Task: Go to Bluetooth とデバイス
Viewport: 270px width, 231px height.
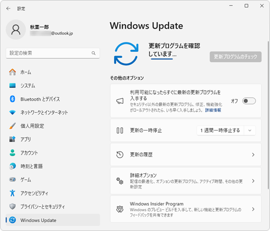Action: click(x=53, y=99)
